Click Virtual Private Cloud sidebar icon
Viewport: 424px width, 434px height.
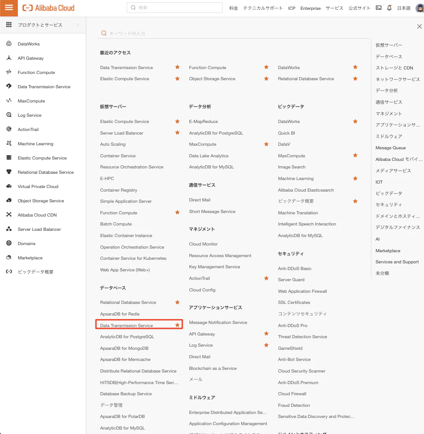(x=9, y=186)
